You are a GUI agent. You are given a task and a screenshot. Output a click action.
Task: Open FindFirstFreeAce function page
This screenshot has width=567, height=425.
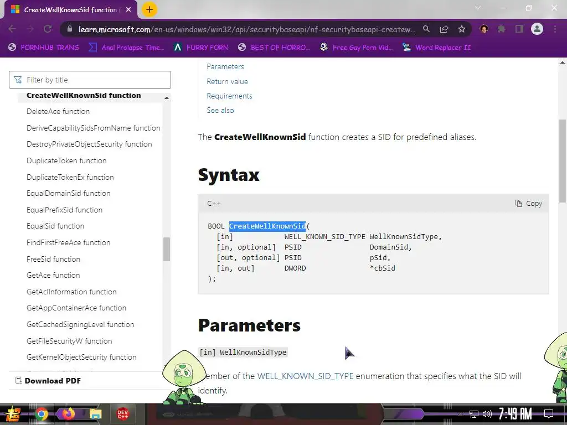point(68,242)
